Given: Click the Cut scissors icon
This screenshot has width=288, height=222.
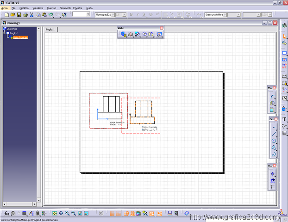Looking at the screenshot, I should [31, 15].
